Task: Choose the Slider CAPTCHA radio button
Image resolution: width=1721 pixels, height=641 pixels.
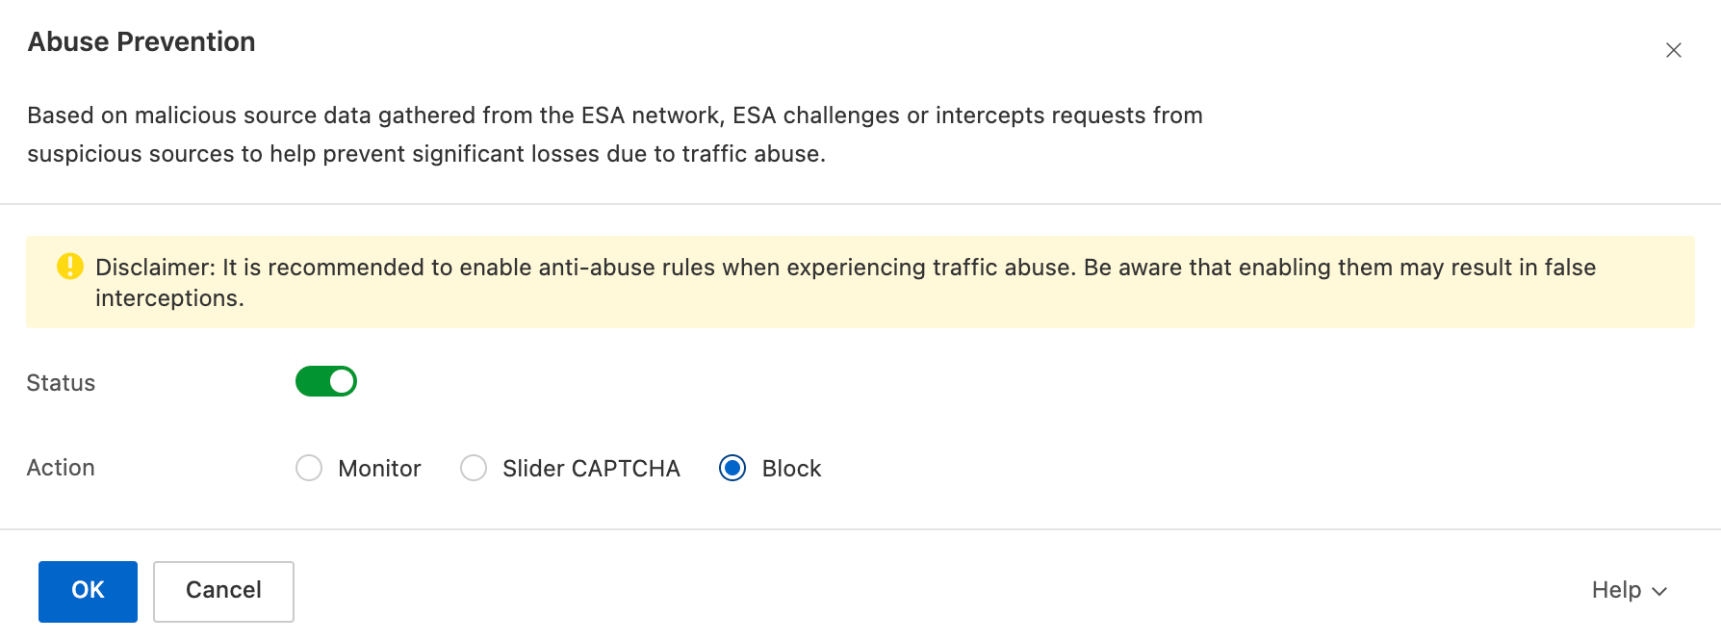Action: click(x=474, y=468)
